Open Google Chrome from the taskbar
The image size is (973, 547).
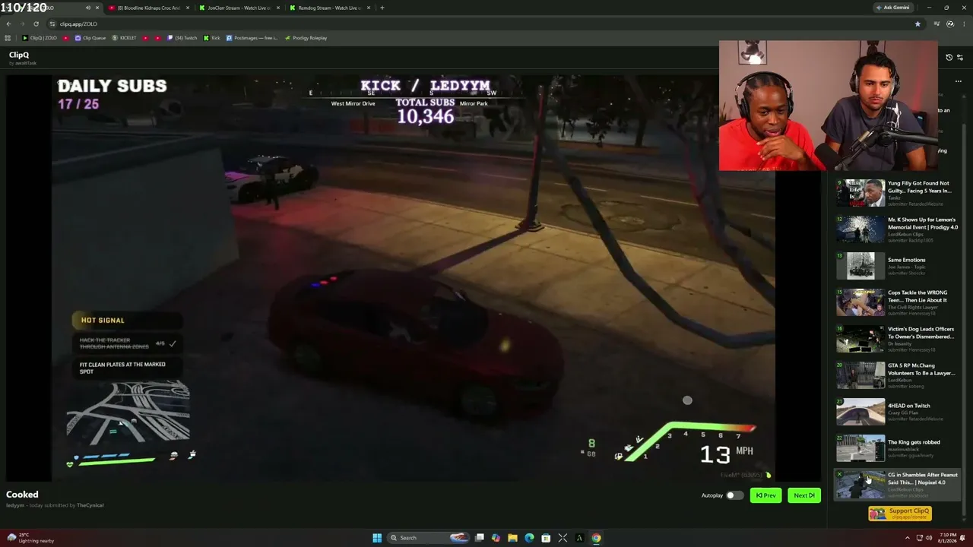coord(596,538)
